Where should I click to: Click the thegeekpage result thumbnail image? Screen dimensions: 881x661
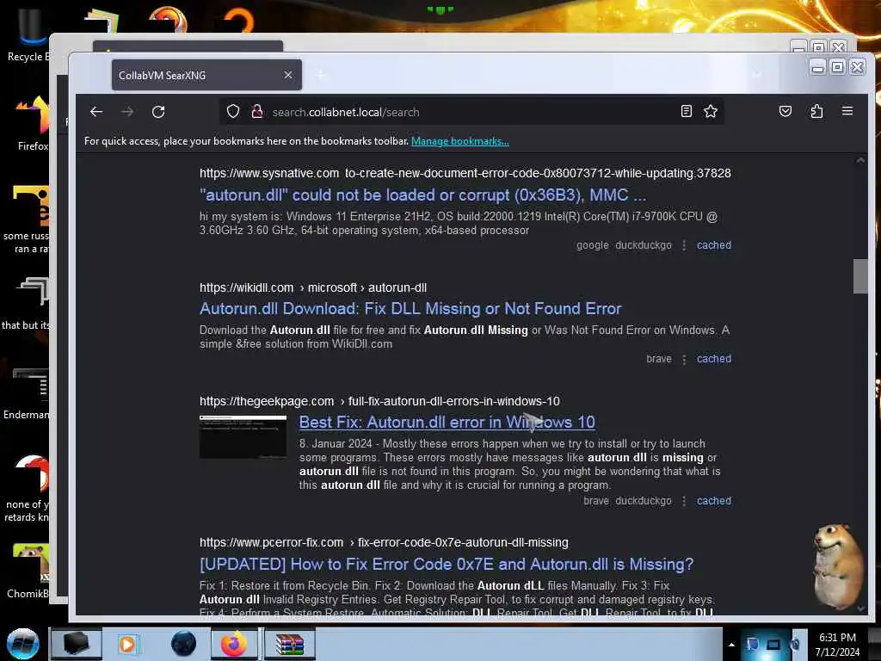(x=243, y=436)
